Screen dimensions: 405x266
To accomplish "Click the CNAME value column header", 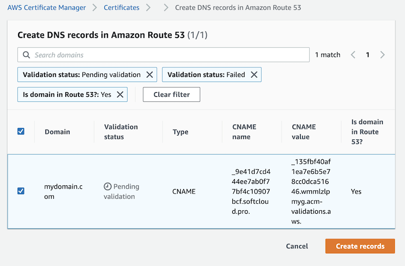I will [x=304, y=132].
